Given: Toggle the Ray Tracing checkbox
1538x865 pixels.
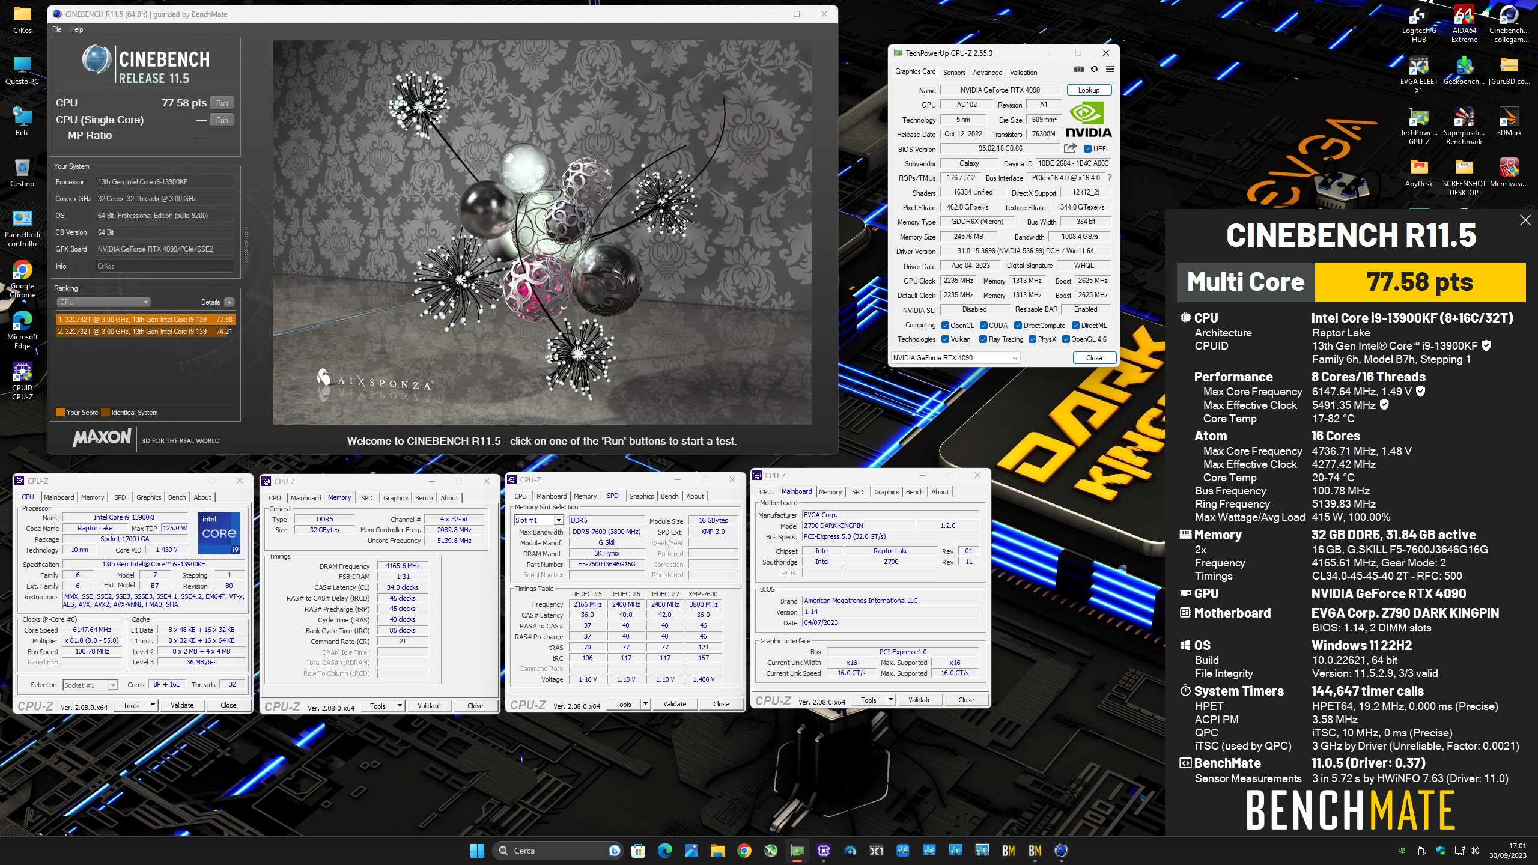Looking at the screenshot, I should pos(983,339).
